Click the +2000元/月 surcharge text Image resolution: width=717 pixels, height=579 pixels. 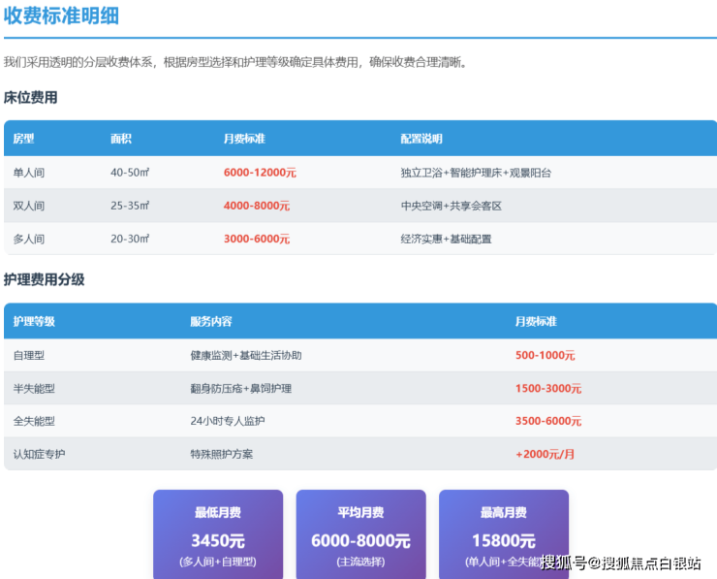[546, 454]
